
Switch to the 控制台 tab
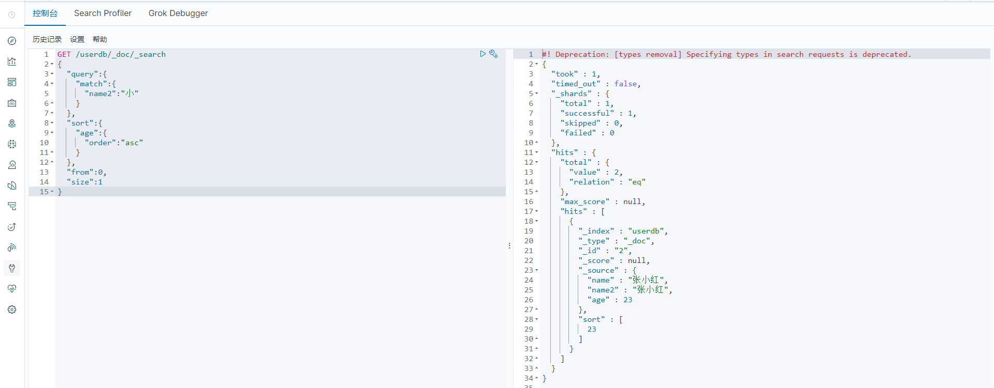pyautogui.click(x=45, y=13)
